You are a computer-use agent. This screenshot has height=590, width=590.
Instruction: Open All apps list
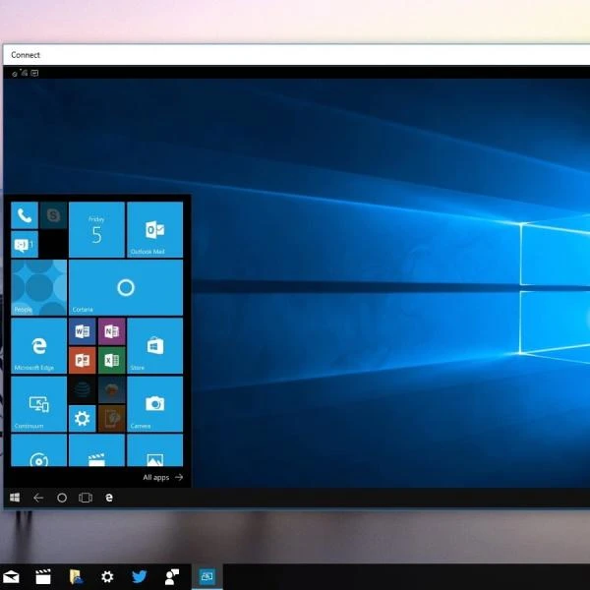163,477
